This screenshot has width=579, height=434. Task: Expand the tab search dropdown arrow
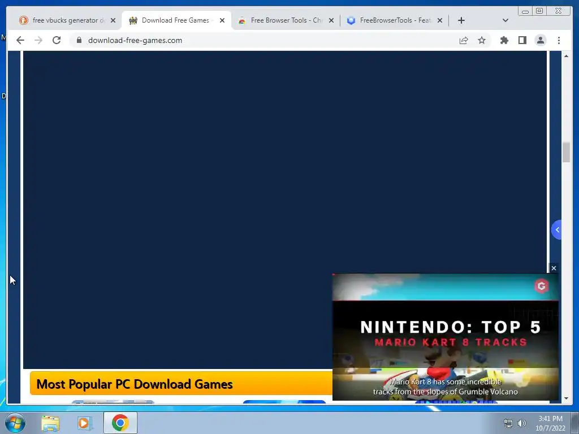tap(505, 20)
